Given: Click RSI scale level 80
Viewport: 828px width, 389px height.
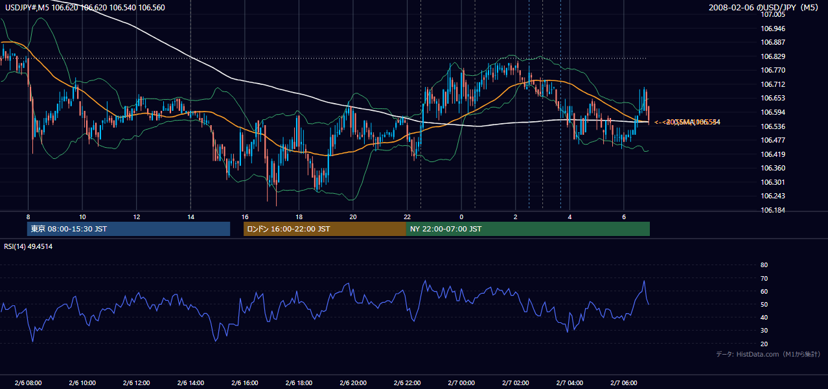Looking at the screenshot, I should pyautogui.click(x=764, y=265).
